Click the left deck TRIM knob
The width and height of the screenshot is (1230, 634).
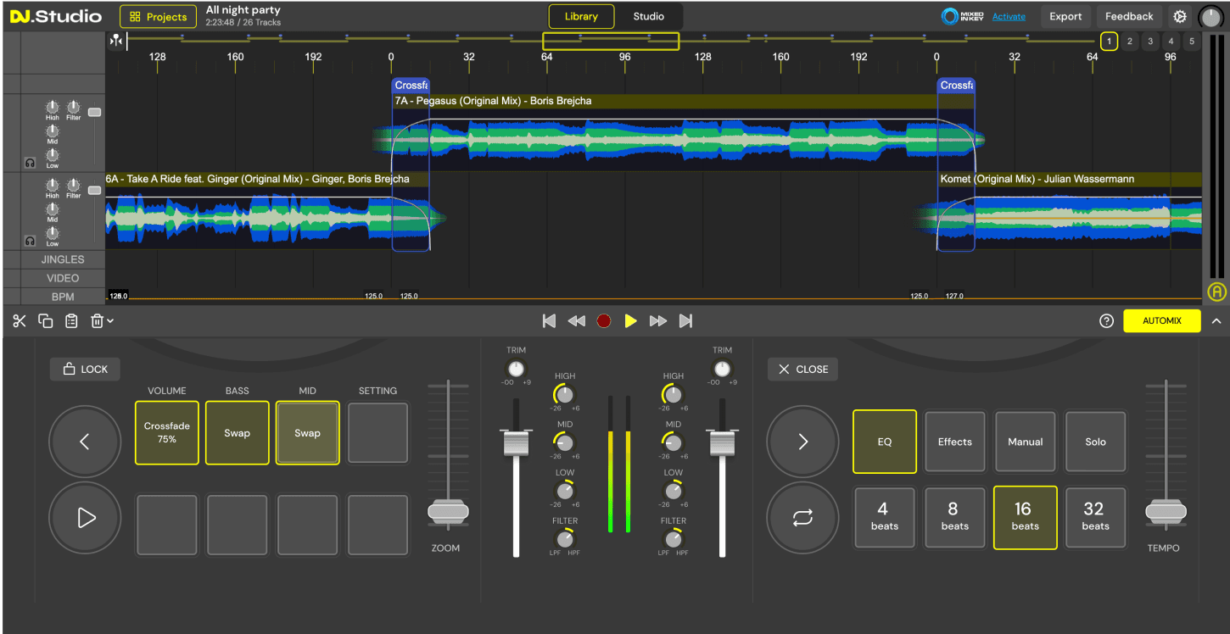tap(516, 369)
